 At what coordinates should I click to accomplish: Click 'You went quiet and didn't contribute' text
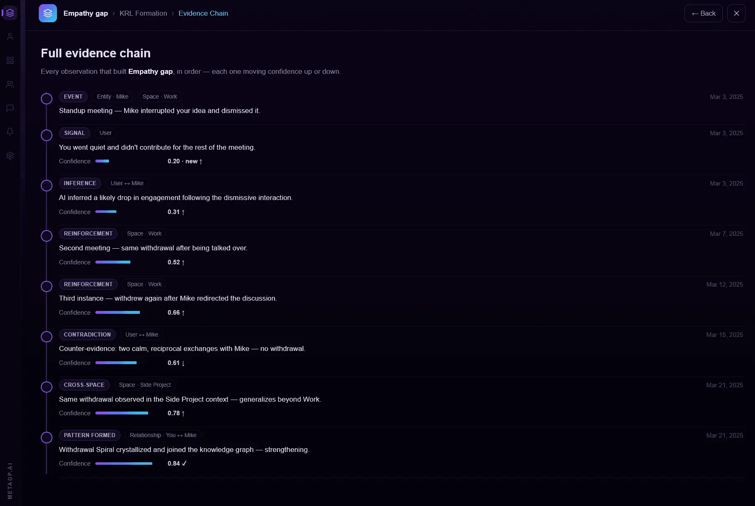(157, 147)
